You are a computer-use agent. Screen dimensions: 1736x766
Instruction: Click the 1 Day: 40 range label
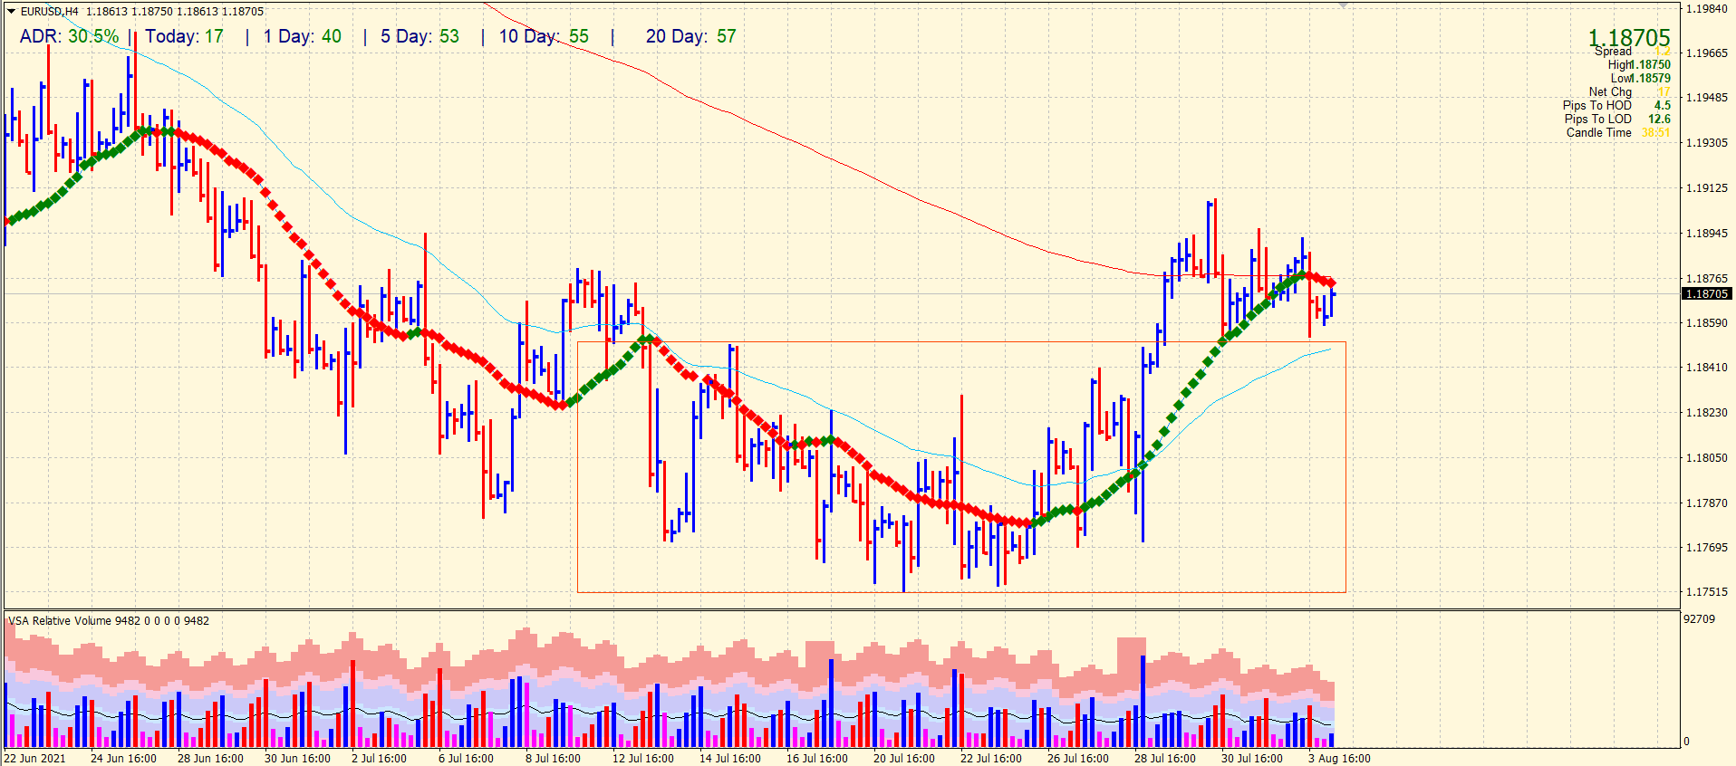pyautogui.click(x=303, y=36)
